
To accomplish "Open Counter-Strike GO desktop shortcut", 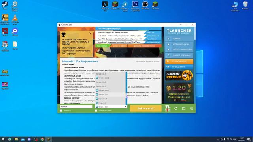I will pos(5,20).
